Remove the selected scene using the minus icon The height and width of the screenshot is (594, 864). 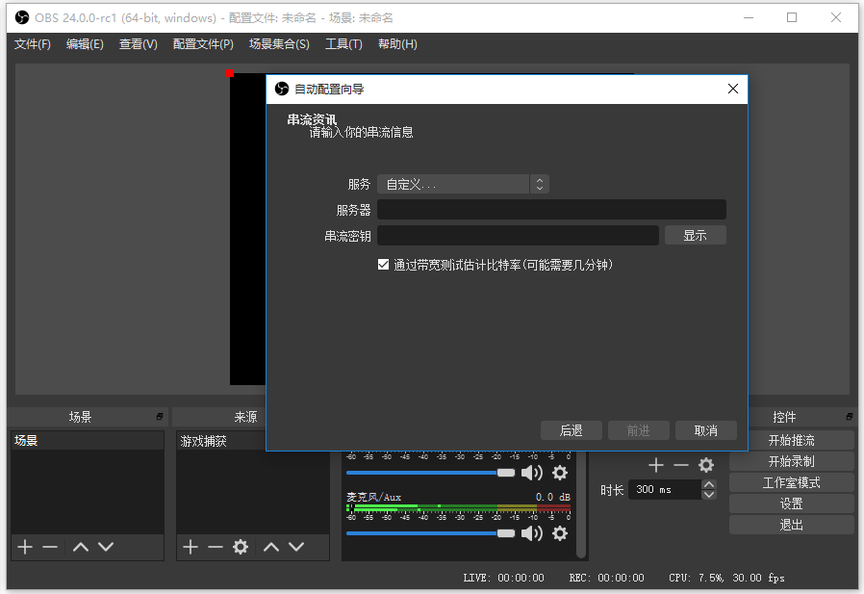51,547
